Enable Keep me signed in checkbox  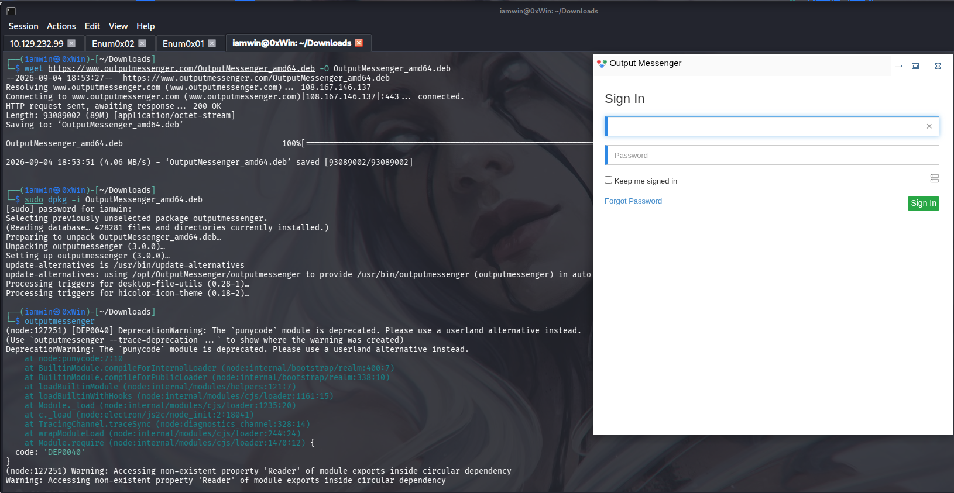coord(608,180)
